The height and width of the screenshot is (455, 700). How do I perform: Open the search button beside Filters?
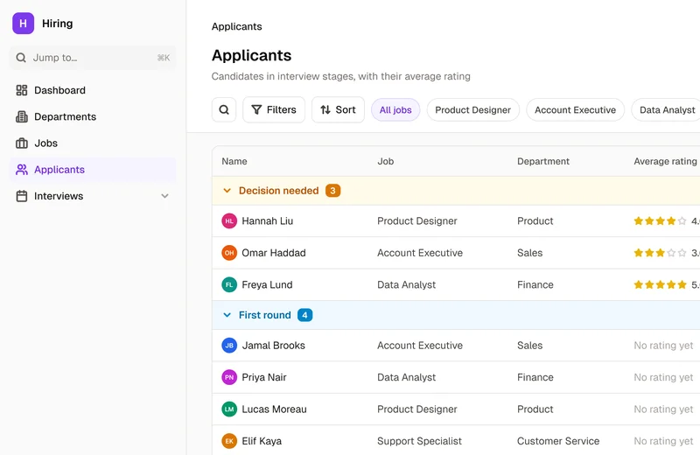coord(224,109)
